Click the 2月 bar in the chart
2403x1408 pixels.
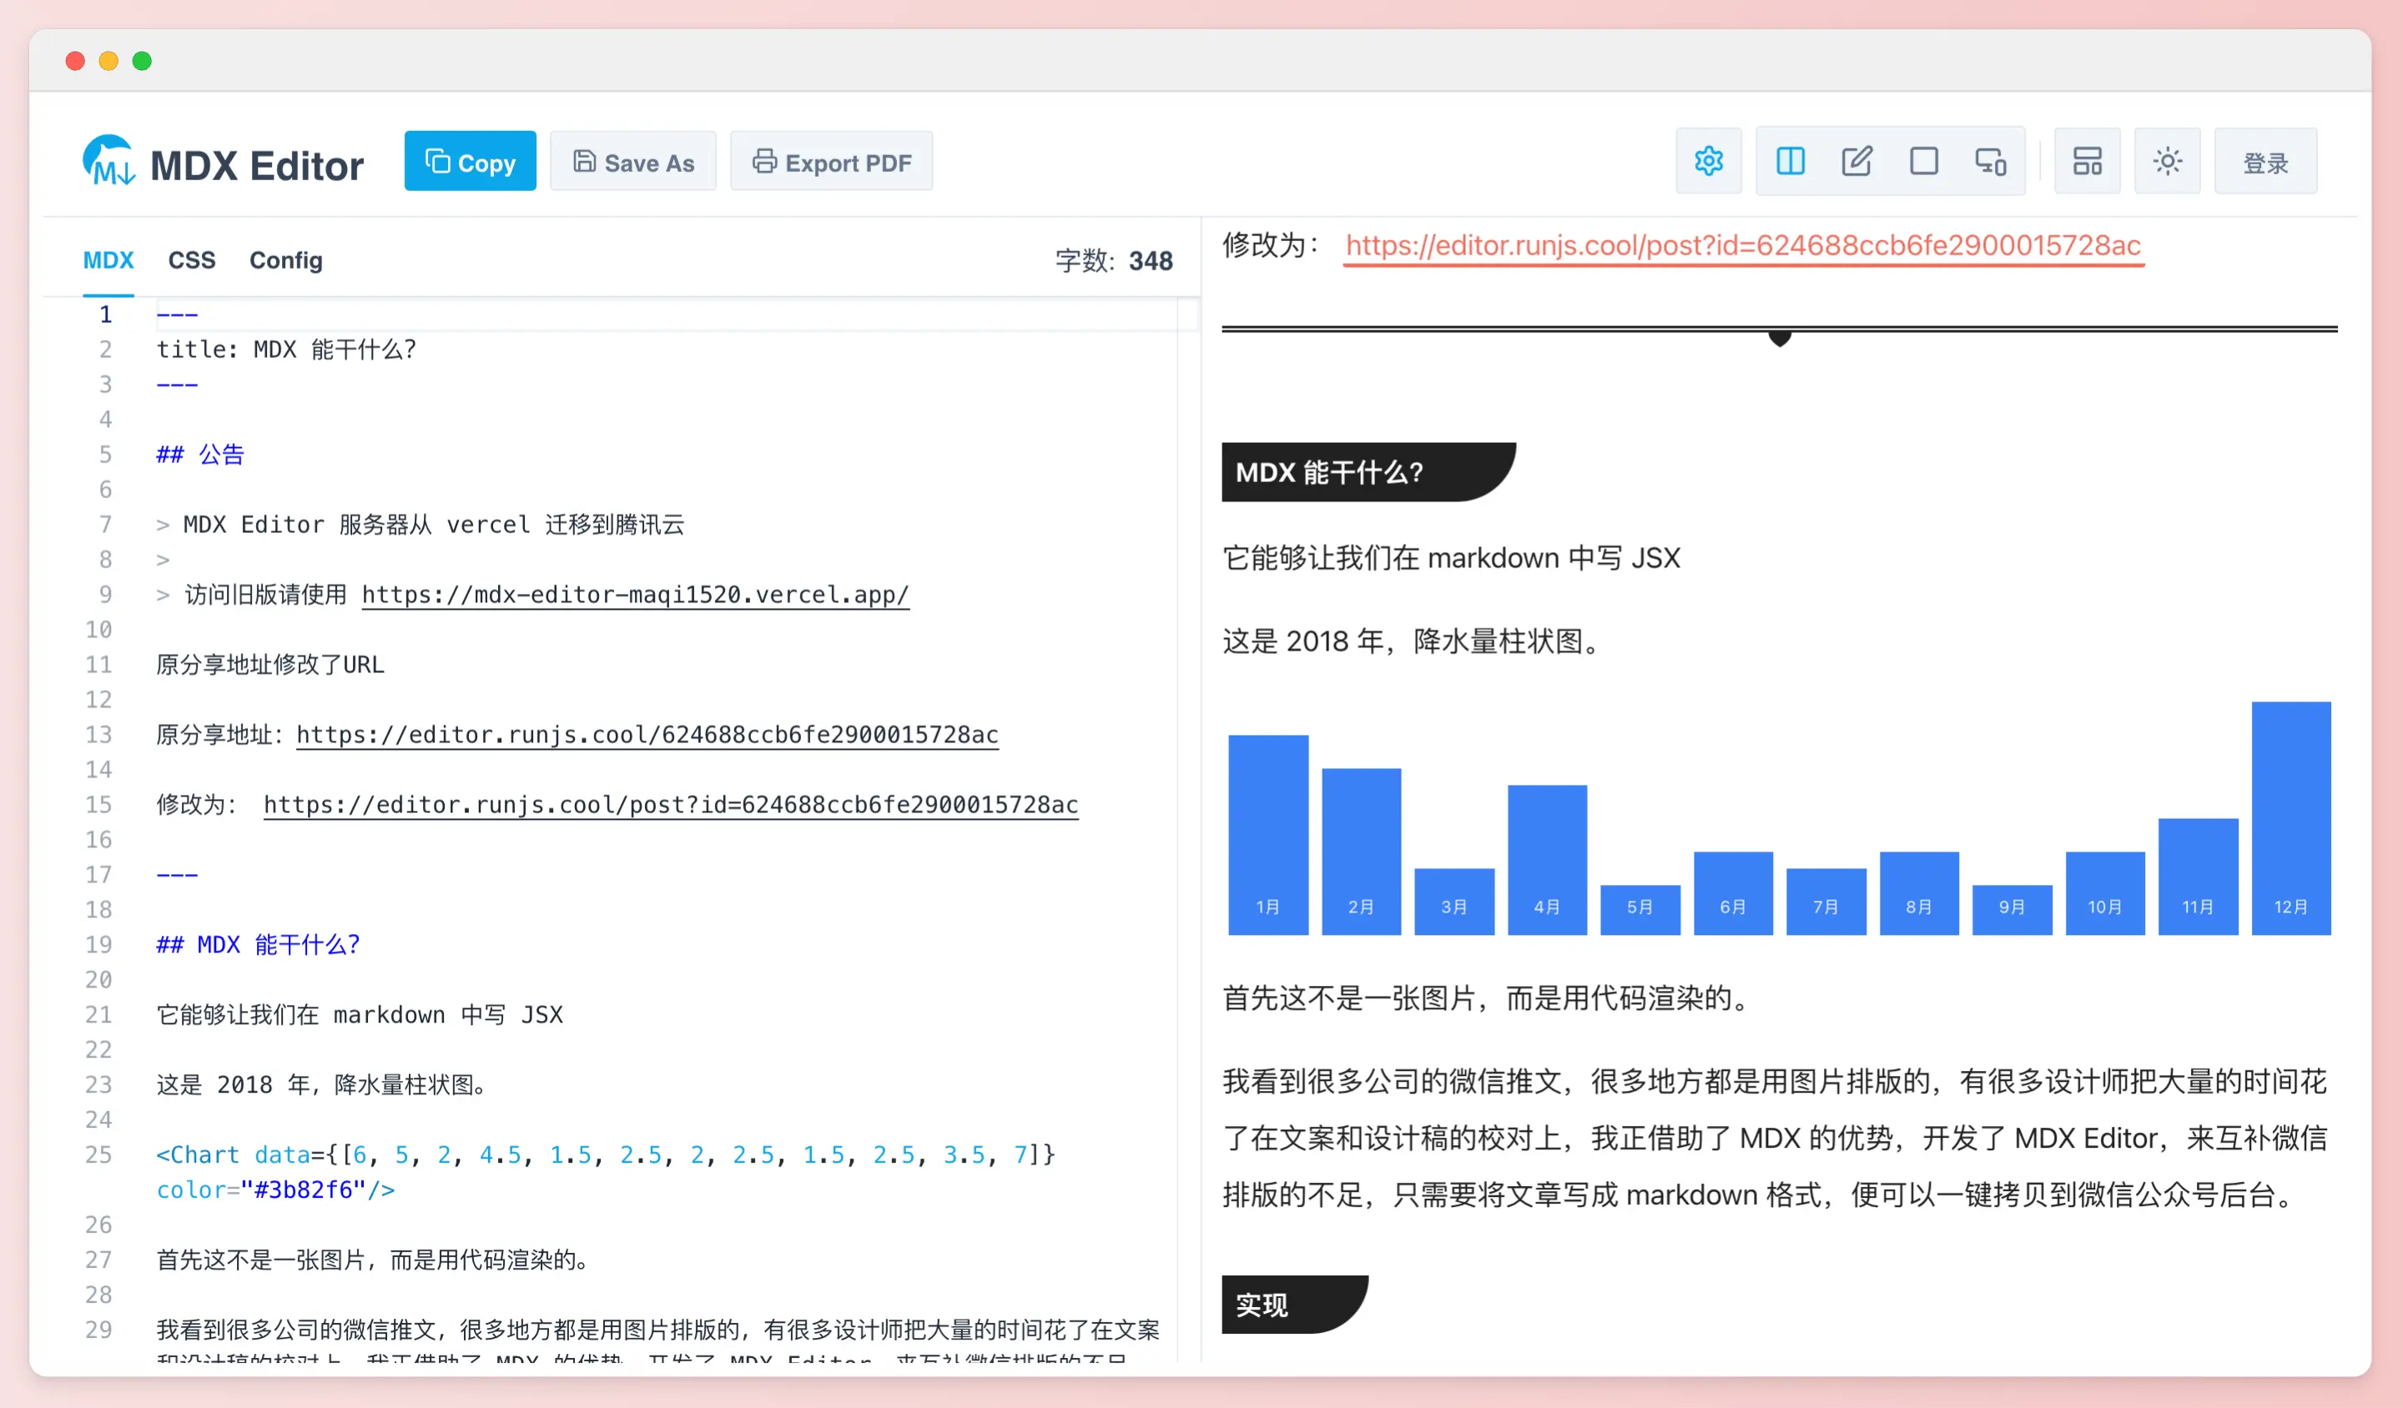click(x=1361, y=852)
